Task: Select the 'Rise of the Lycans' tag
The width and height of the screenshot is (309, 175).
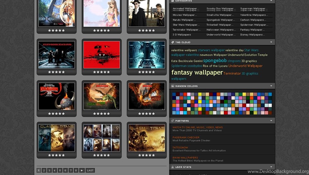Action: pos(215,66)
